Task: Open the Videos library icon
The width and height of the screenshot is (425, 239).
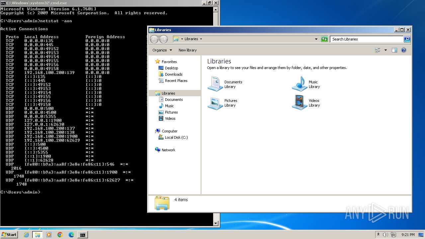Action: pos(299,103)
